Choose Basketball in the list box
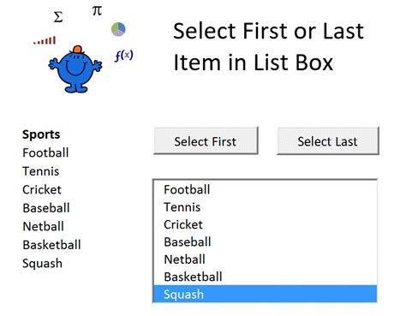The width and height of the screenshot is (406, 316). [x=266, y=277]
